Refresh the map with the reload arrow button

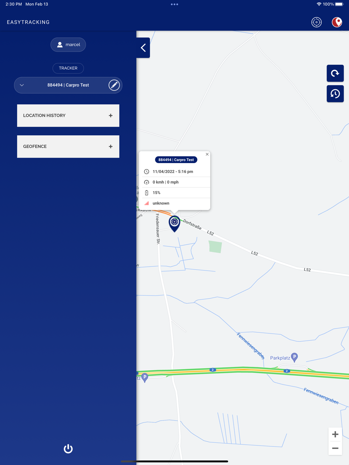point(335,73)
